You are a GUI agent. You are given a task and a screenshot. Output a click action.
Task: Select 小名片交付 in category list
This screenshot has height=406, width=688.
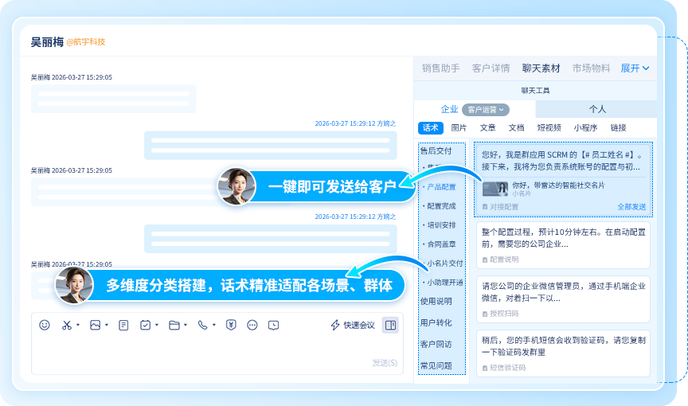444,264
